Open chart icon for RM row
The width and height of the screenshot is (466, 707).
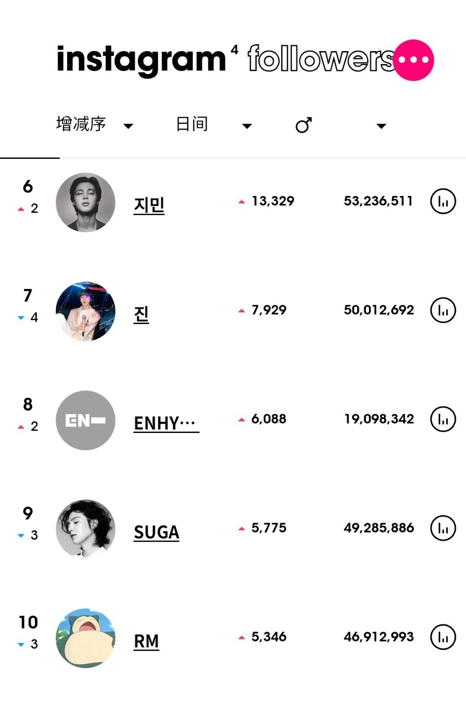[x=443, y=637]
